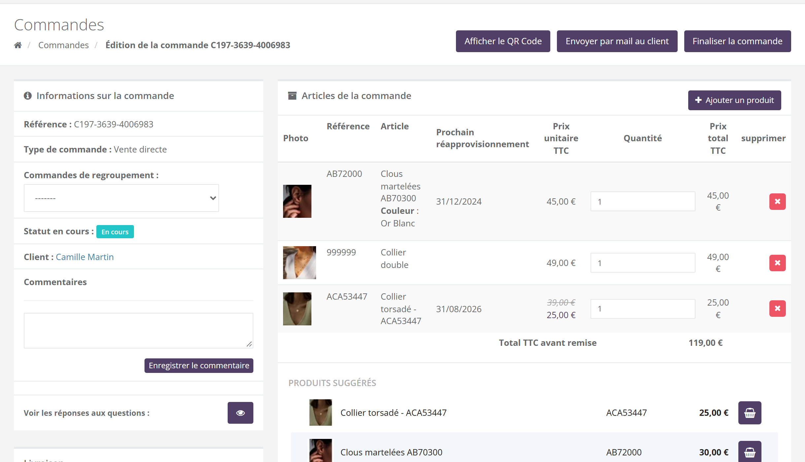Click Finaliser la commande button

click(x=737, y=41)
